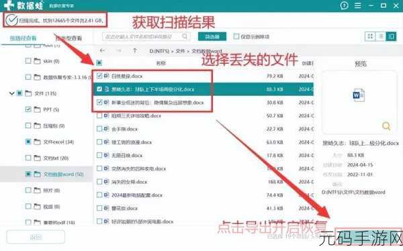
Task: Switch to list view
Action: point(381,36)
